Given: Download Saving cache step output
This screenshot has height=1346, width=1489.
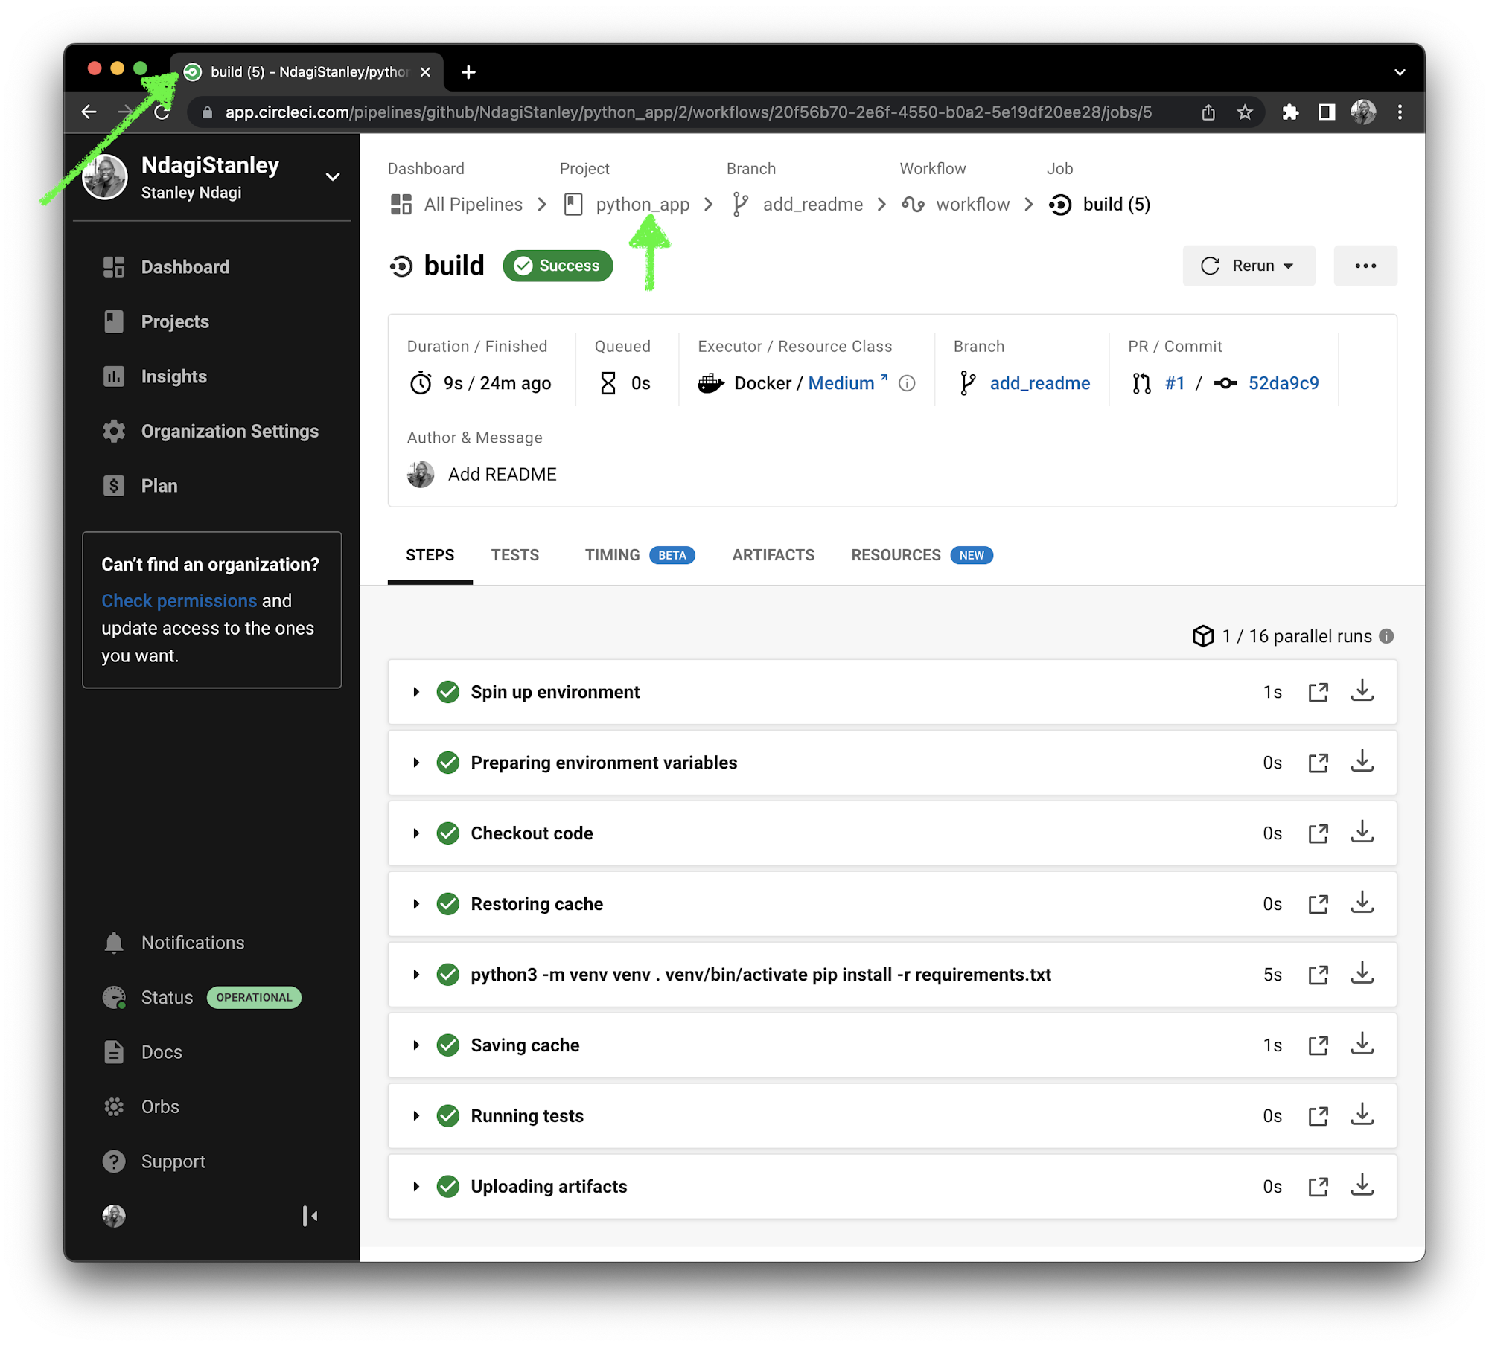Looking at the screenshot, I should (1362, 1044).
